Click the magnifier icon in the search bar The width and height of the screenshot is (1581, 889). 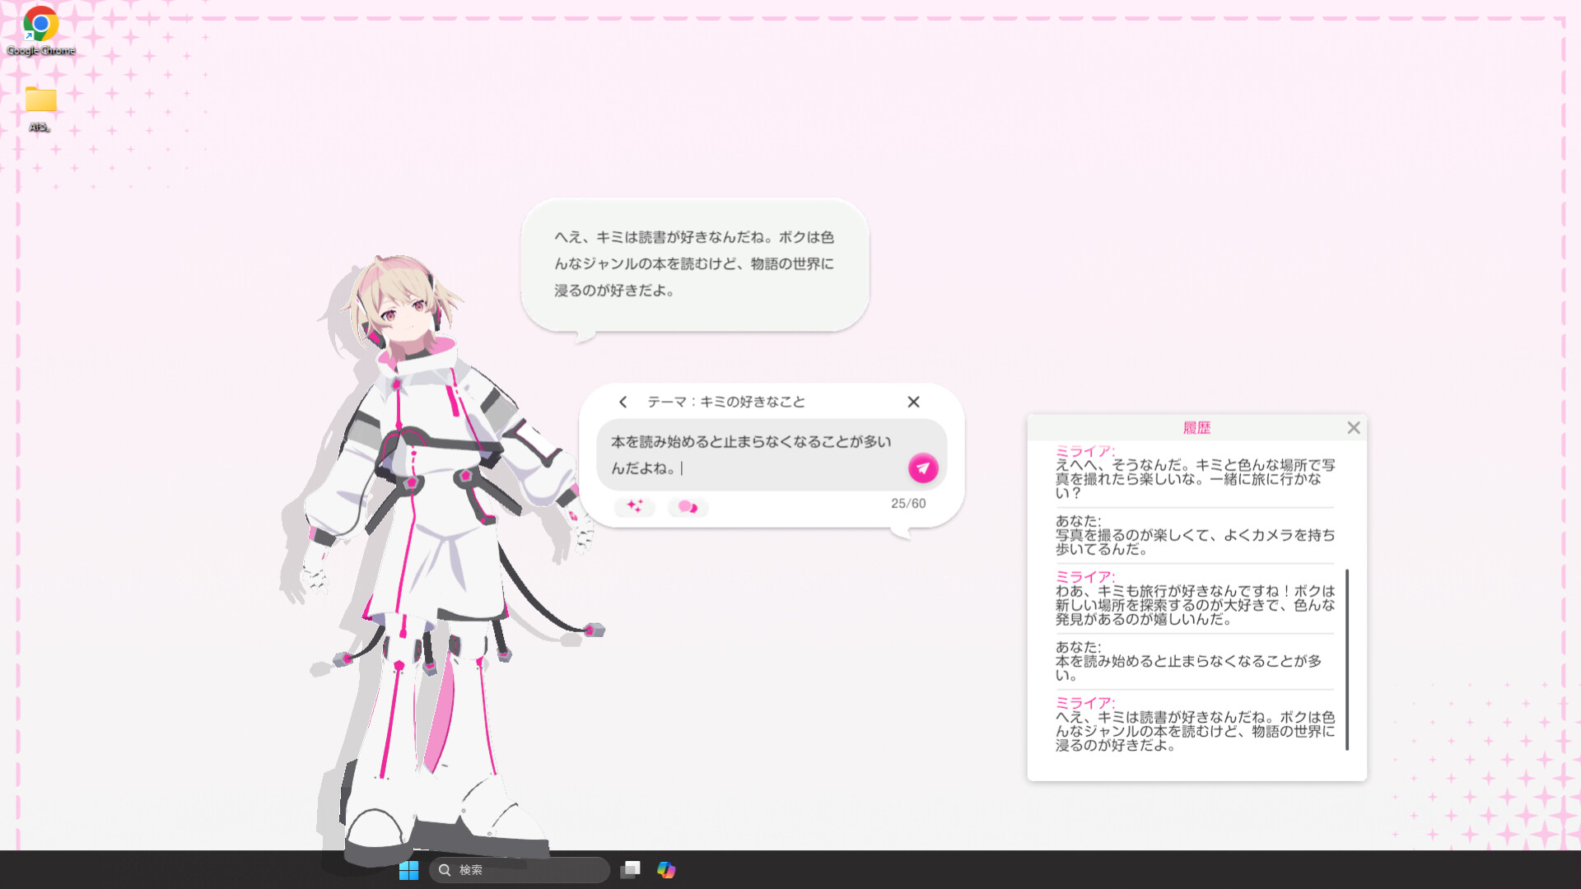coord(444,870)
